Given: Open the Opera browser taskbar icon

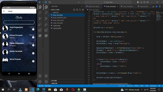Looking at the screenshot, I should 73,90.
